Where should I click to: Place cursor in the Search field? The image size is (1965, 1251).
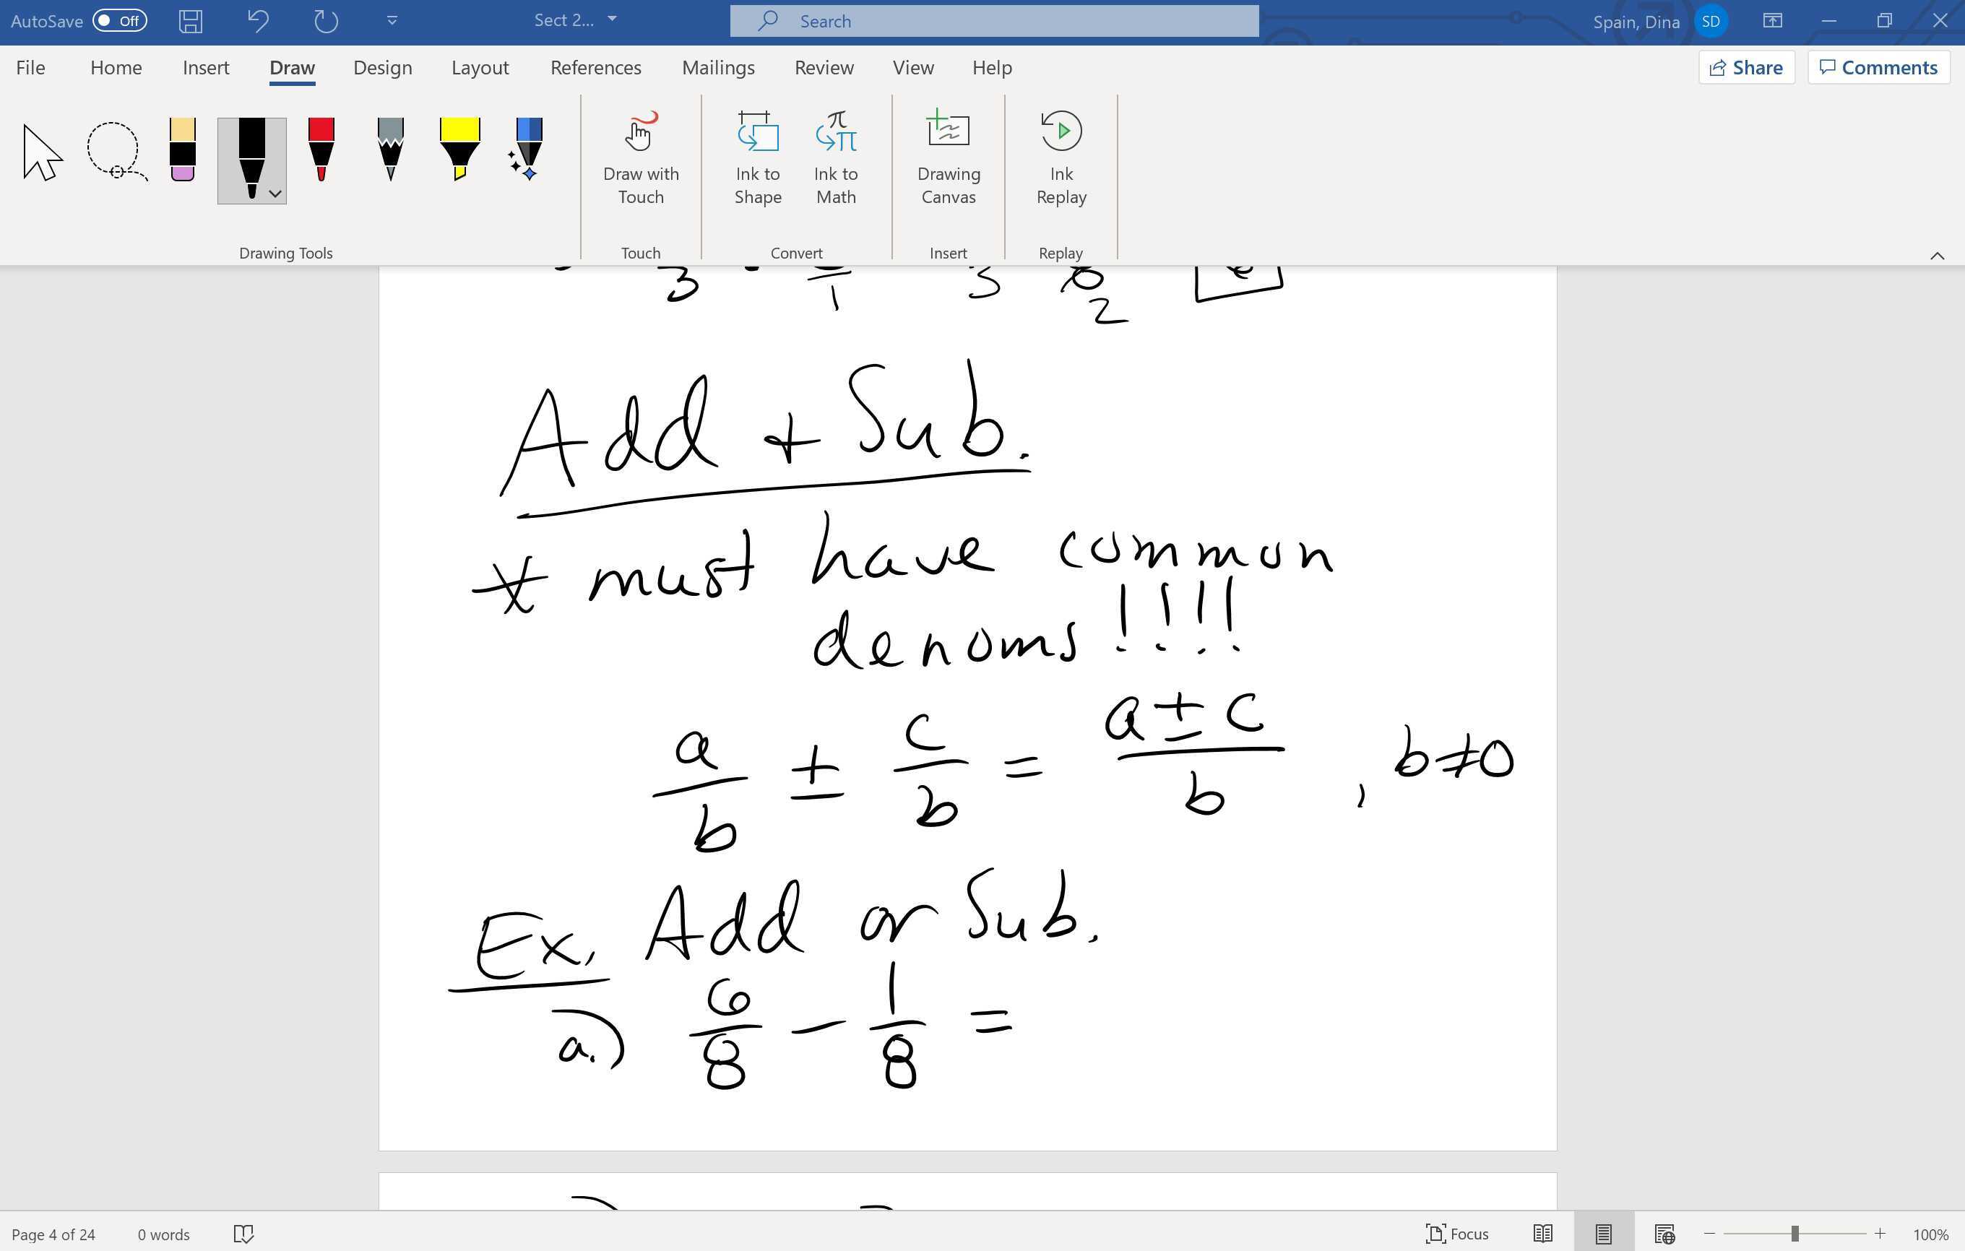(993, 20)
